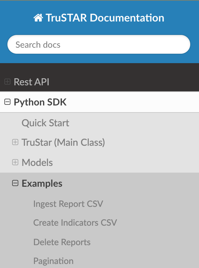Select the Examples heading

click(42, 184)
